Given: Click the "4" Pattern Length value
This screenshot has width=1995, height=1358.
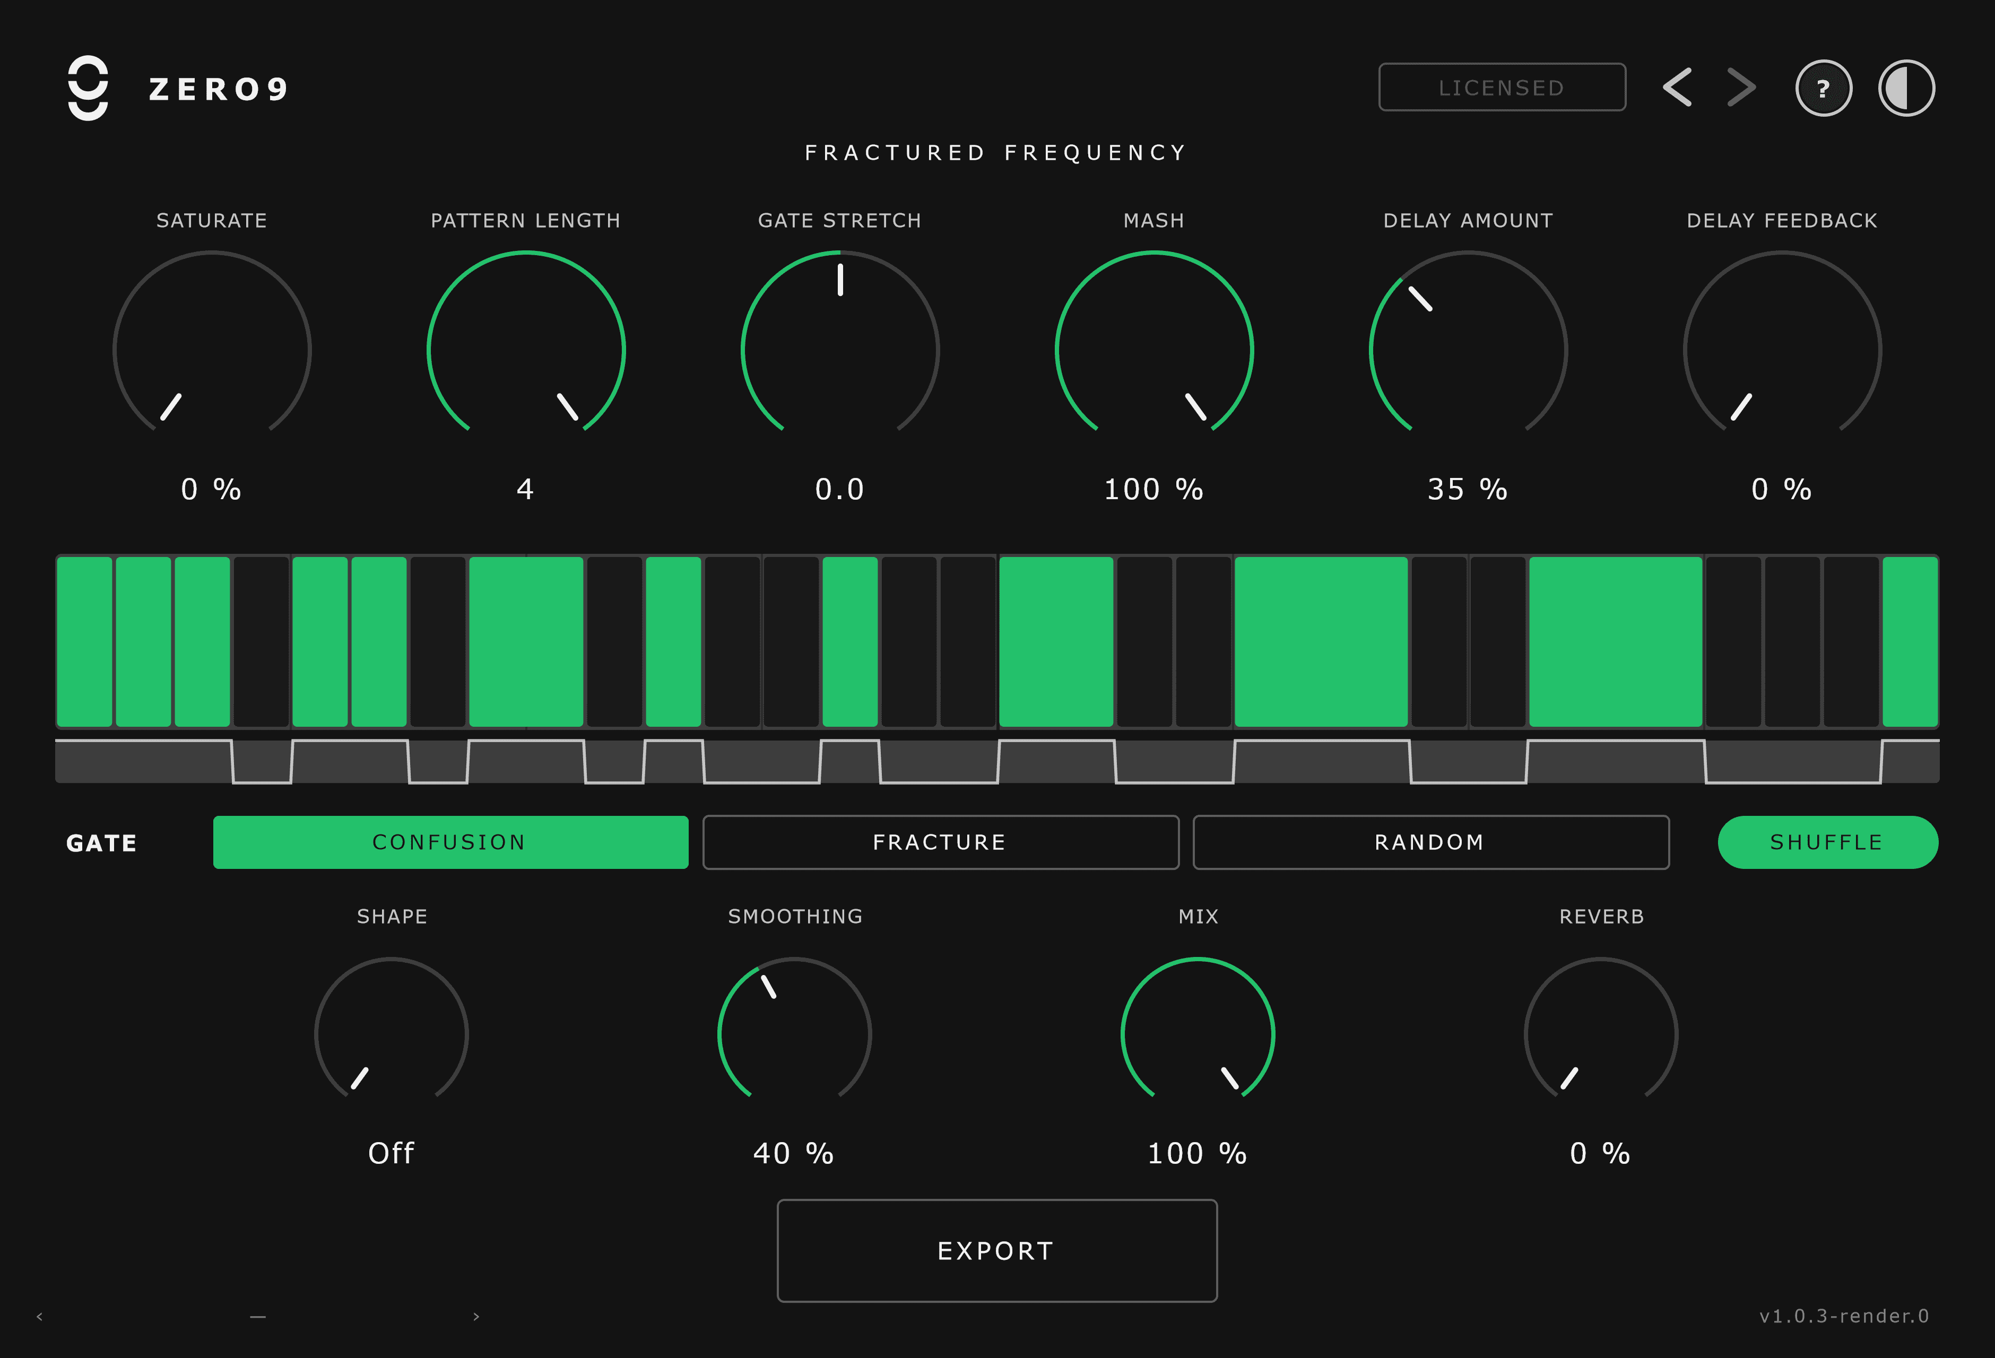Looking at the screenshot, I should 525,489.
